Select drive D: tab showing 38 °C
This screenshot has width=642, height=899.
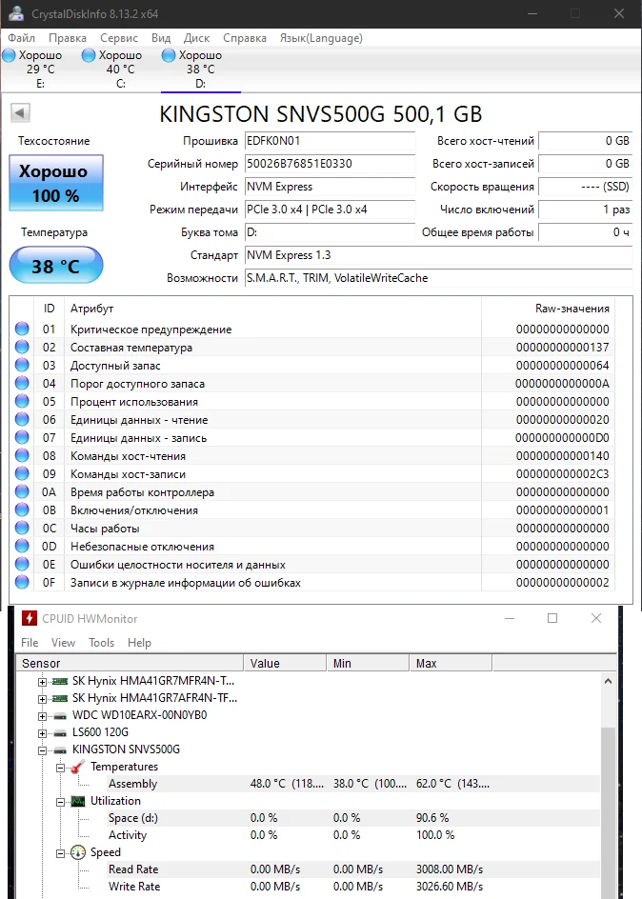(x=201, y=69)
